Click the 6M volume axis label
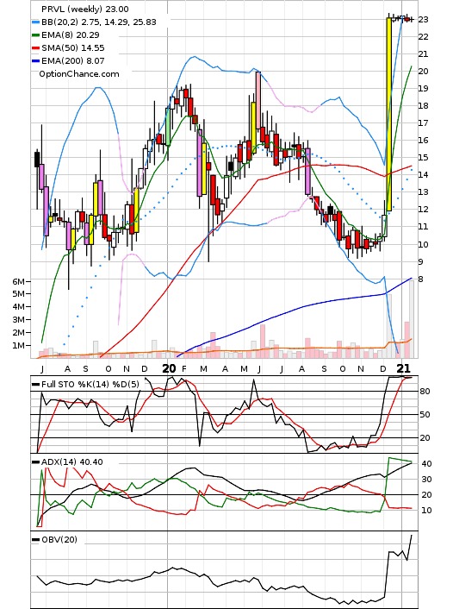 18,281
